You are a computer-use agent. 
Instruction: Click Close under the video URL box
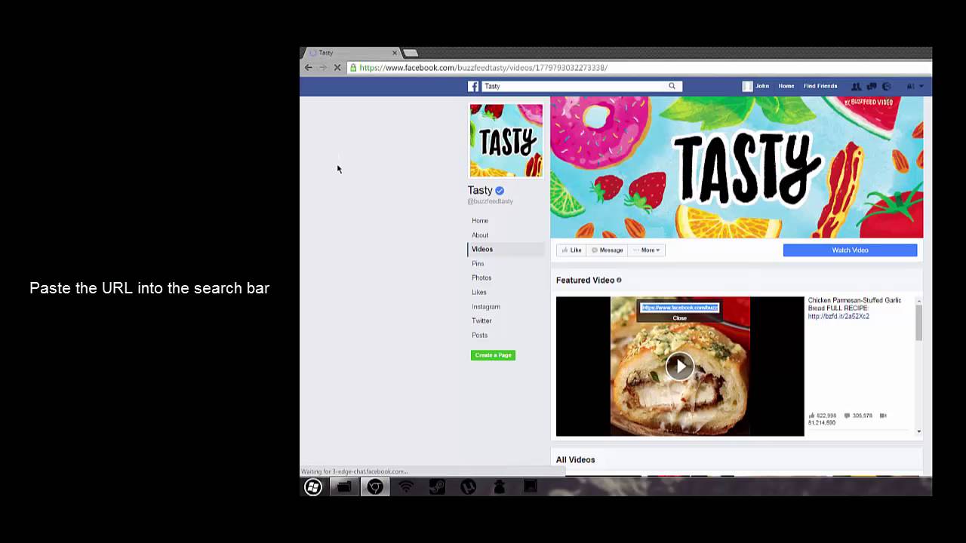680,318
